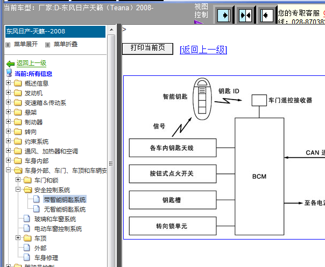325x267 pixels.
Task: Click the document icon for 玻璃和车窗系统
Action: coord(27,219)
